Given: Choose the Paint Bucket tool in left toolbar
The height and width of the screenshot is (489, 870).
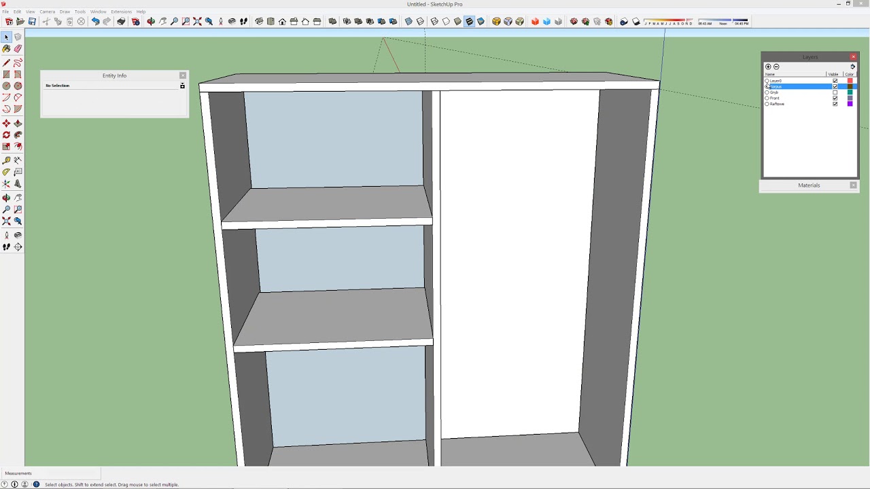Looking at the screenshot, I should [6, 49].
